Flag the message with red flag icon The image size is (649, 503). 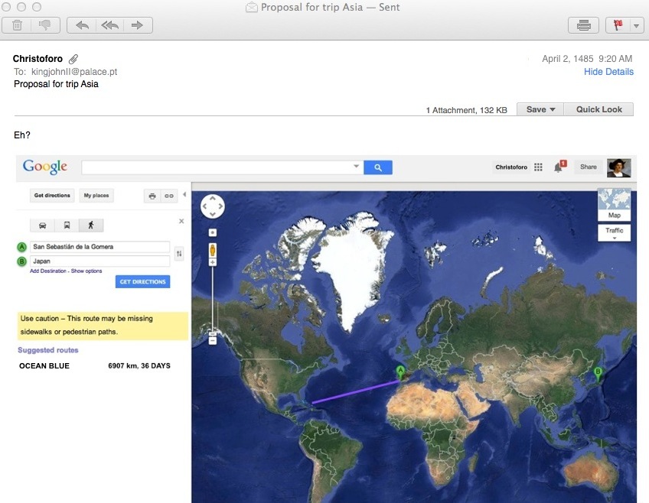tap(618, 25)
